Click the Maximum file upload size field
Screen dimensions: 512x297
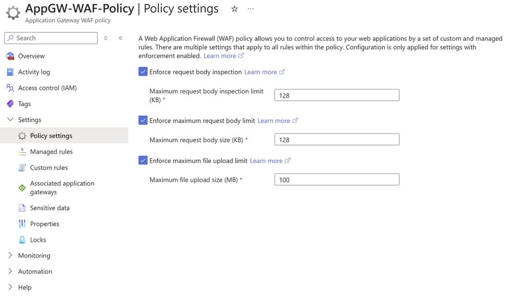[337, 180]
